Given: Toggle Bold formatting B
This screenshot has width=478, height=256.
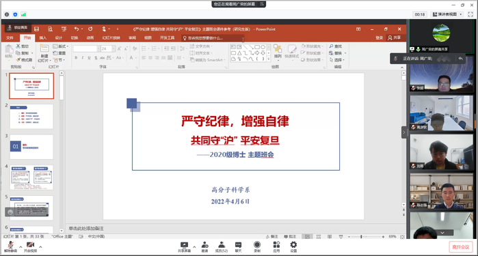Looking at the screenshot, I should (x=76, y=57).
